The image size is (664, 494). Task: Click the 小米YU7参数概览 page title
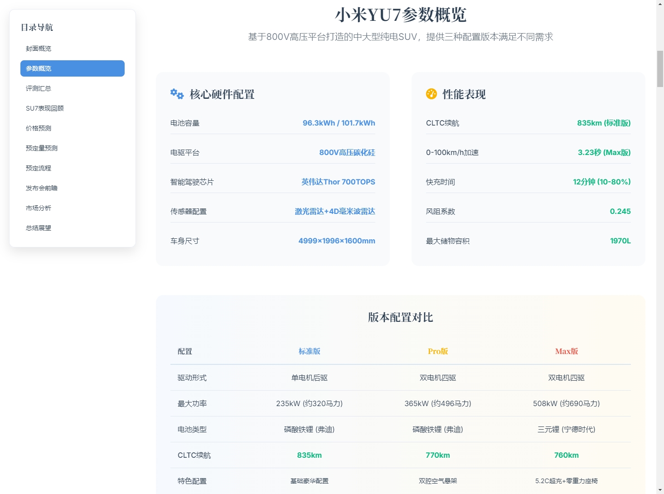pyautogui.click(x=401, y=15)
